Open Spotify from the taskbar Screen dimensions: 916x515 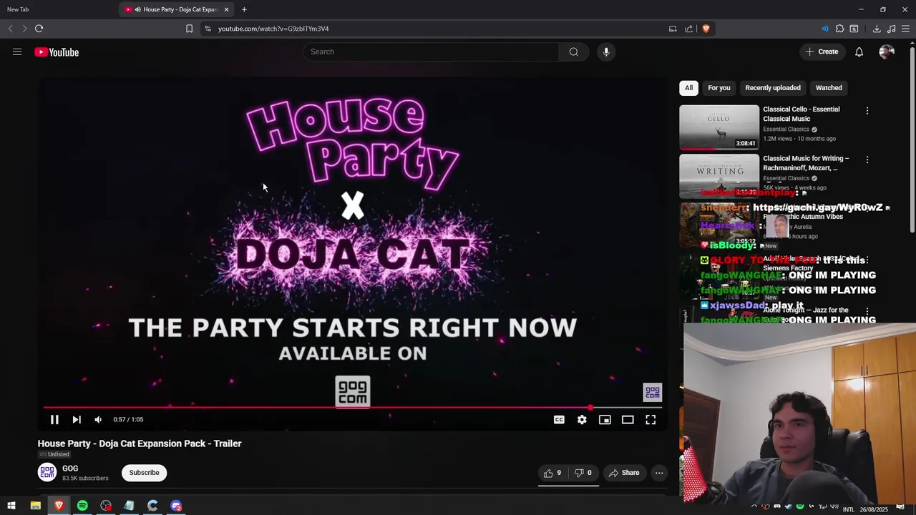click(82, 506)
